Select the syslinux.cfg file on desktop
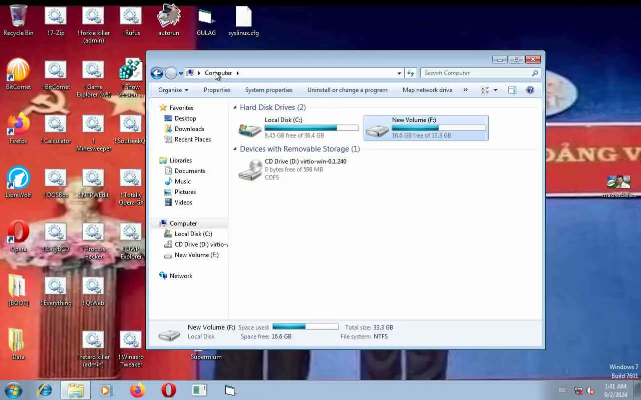The width and height of the screenshot is (641, 400). click(243, 21)
